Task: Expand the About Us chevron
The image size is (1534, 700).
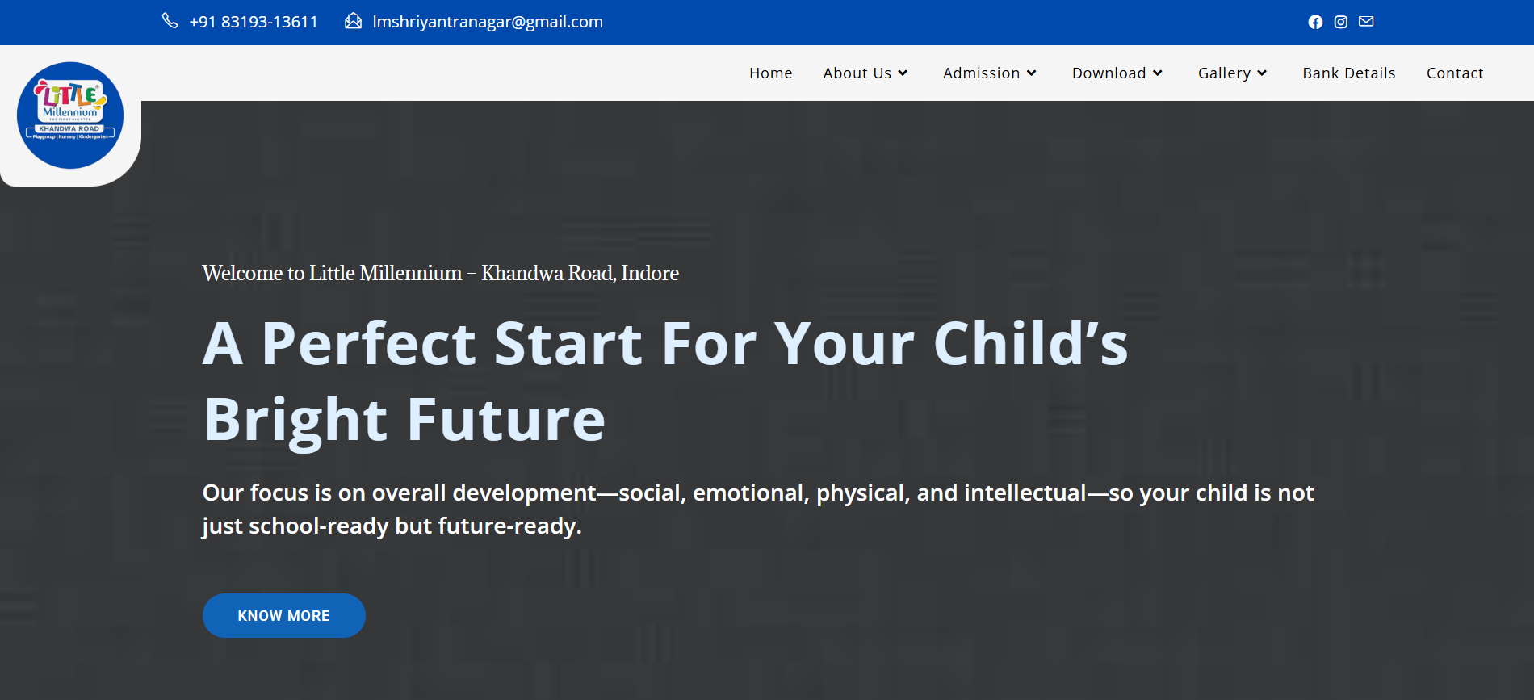Action: coord(903,73)
